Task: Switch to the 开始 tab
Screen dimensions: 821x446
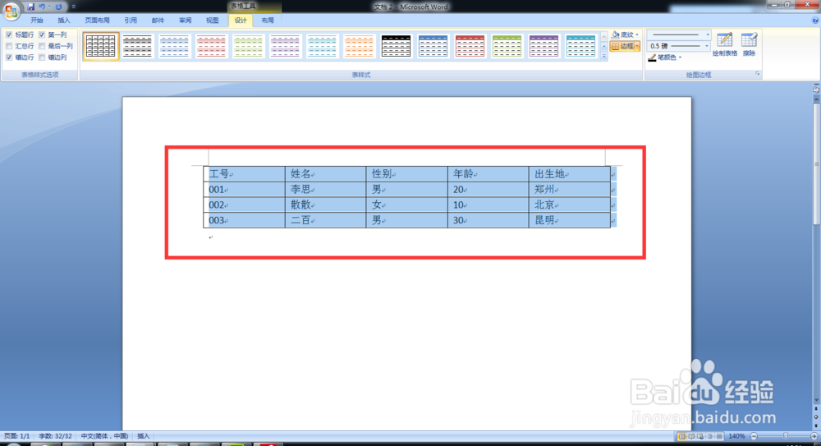Action: click(37, 21)
